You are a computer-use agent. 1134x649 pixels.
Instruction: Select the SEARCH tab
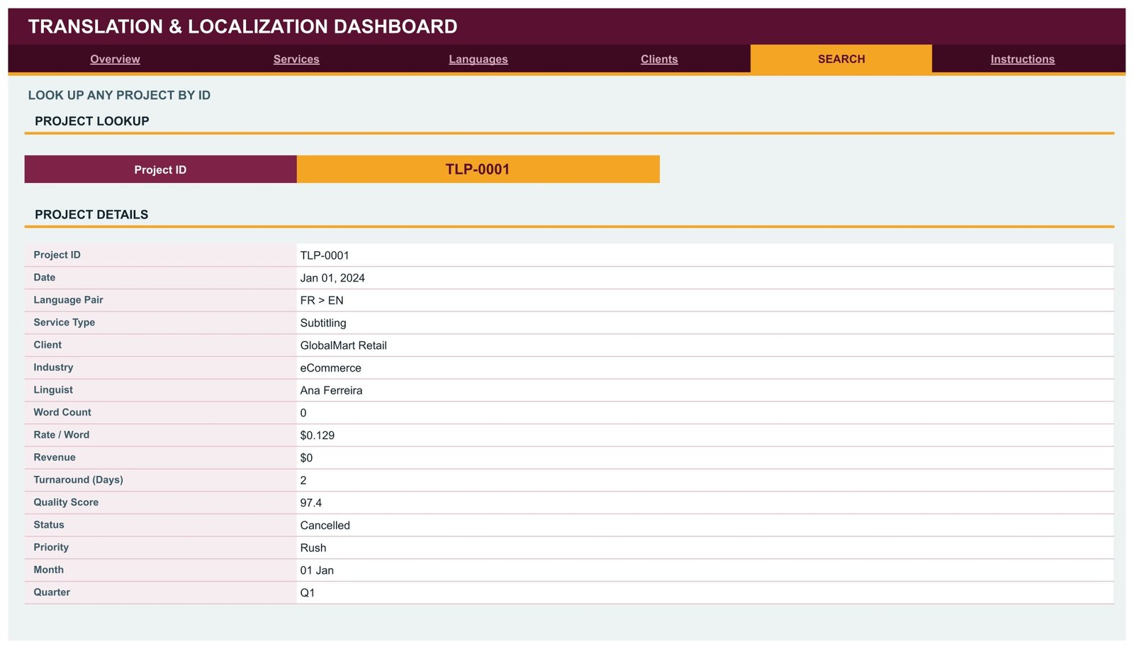(841, 59)
